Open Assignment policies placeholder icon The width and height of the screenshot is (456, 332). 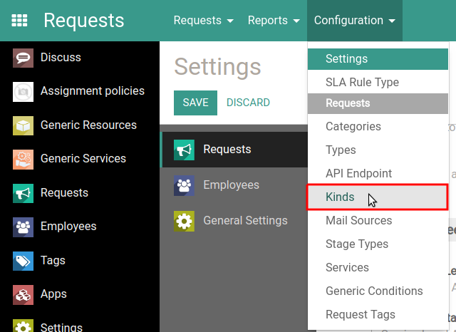coord(23,92)
